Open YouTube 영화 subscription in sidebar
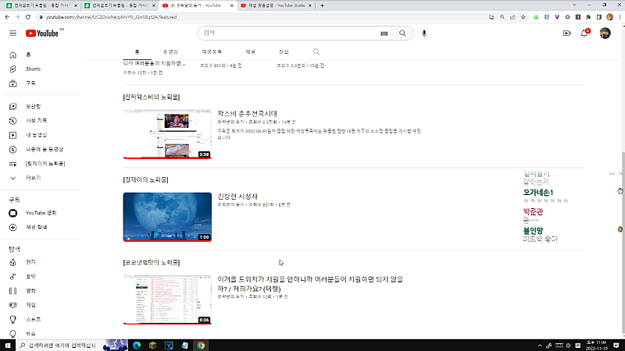 [x=41, y=213]
